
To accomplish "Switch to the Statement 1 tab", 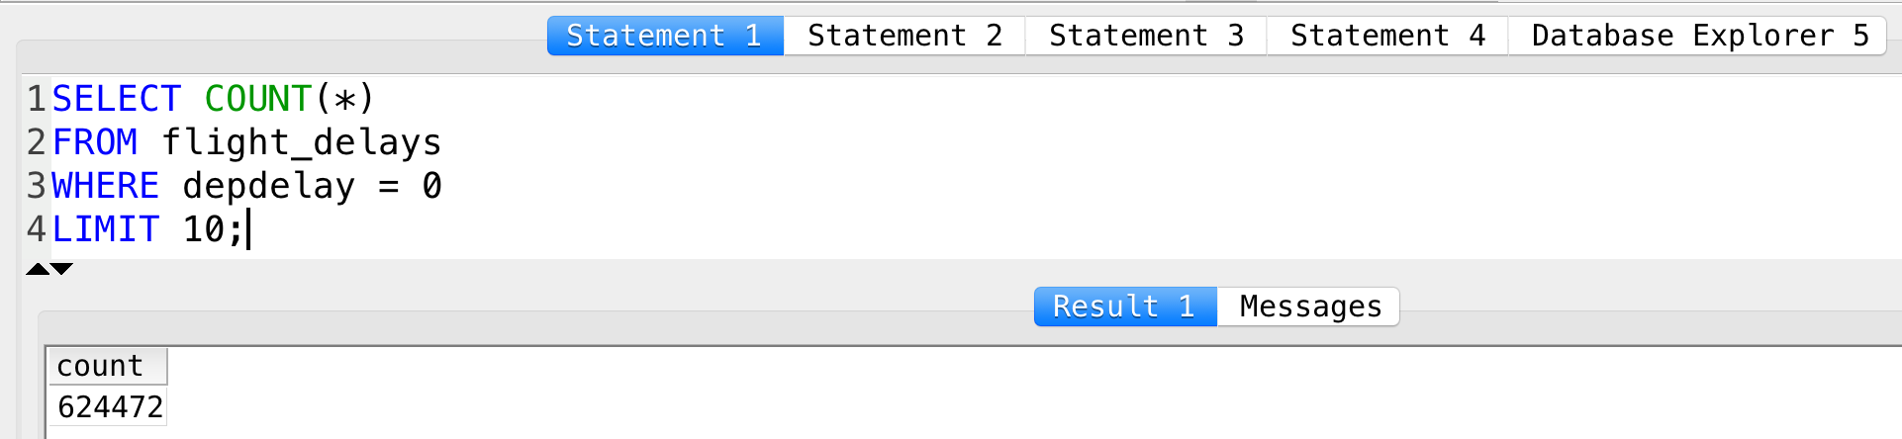I will point(665,36).
